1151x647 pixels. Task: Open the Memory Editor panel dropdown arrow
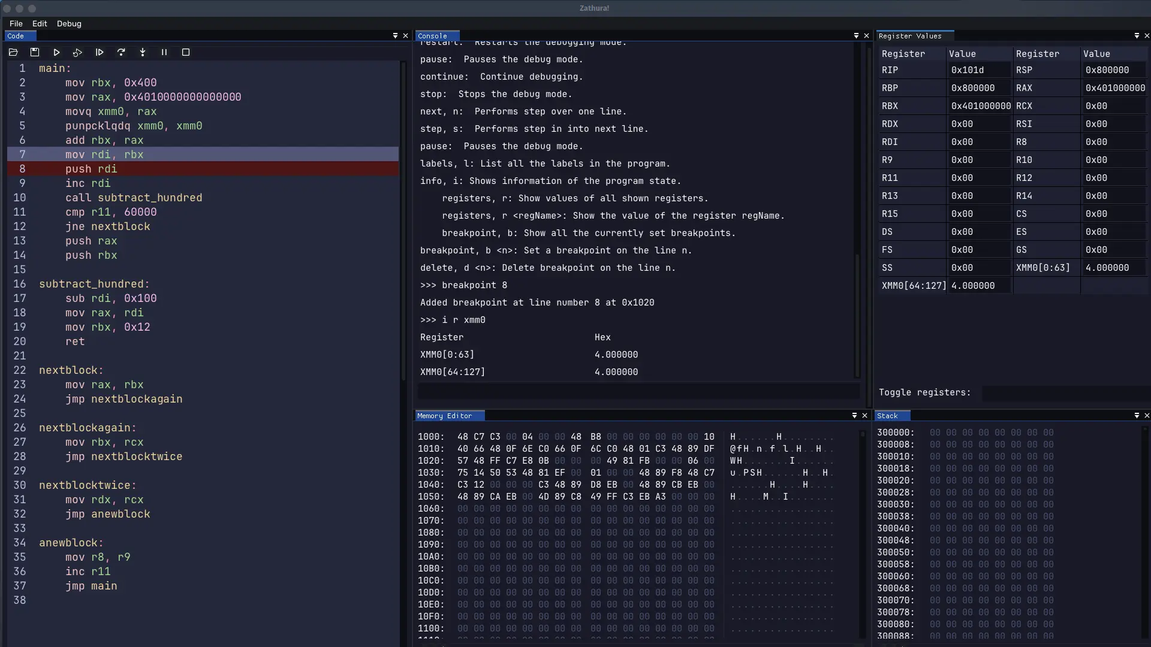point(854,416)
